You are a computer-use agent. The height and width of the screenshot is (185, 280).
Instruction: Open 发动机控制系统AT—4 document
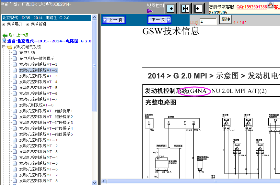(38, 82)
